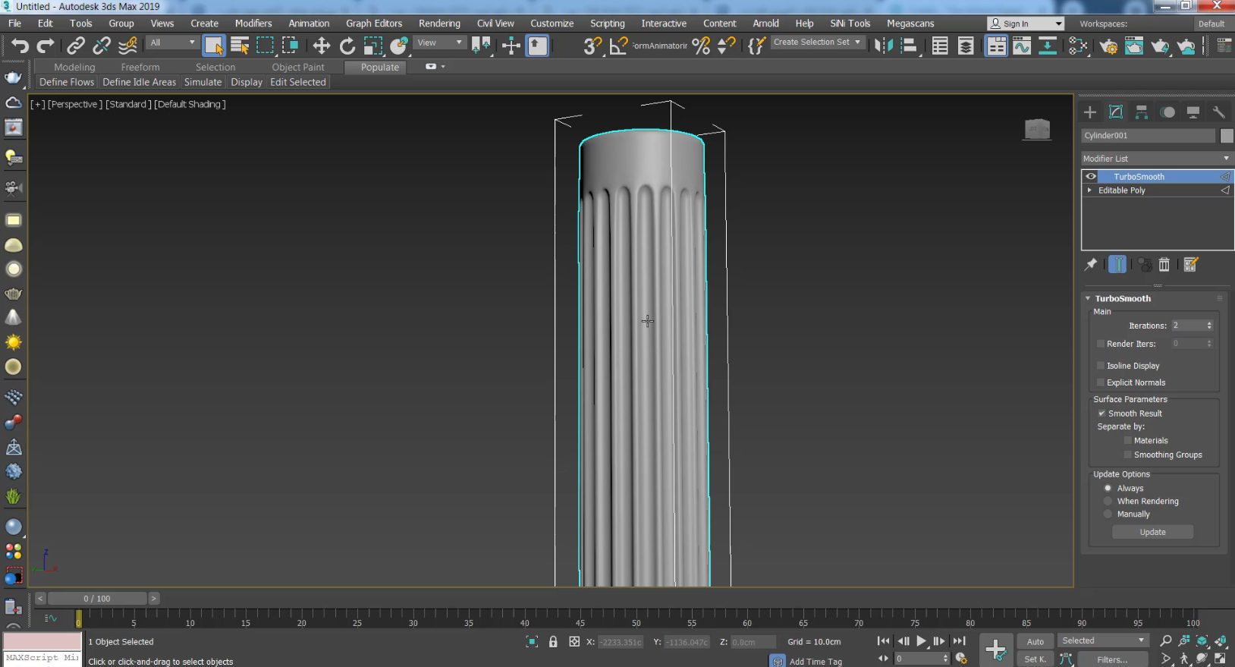Select the When Rendering option

[1108, 501]
